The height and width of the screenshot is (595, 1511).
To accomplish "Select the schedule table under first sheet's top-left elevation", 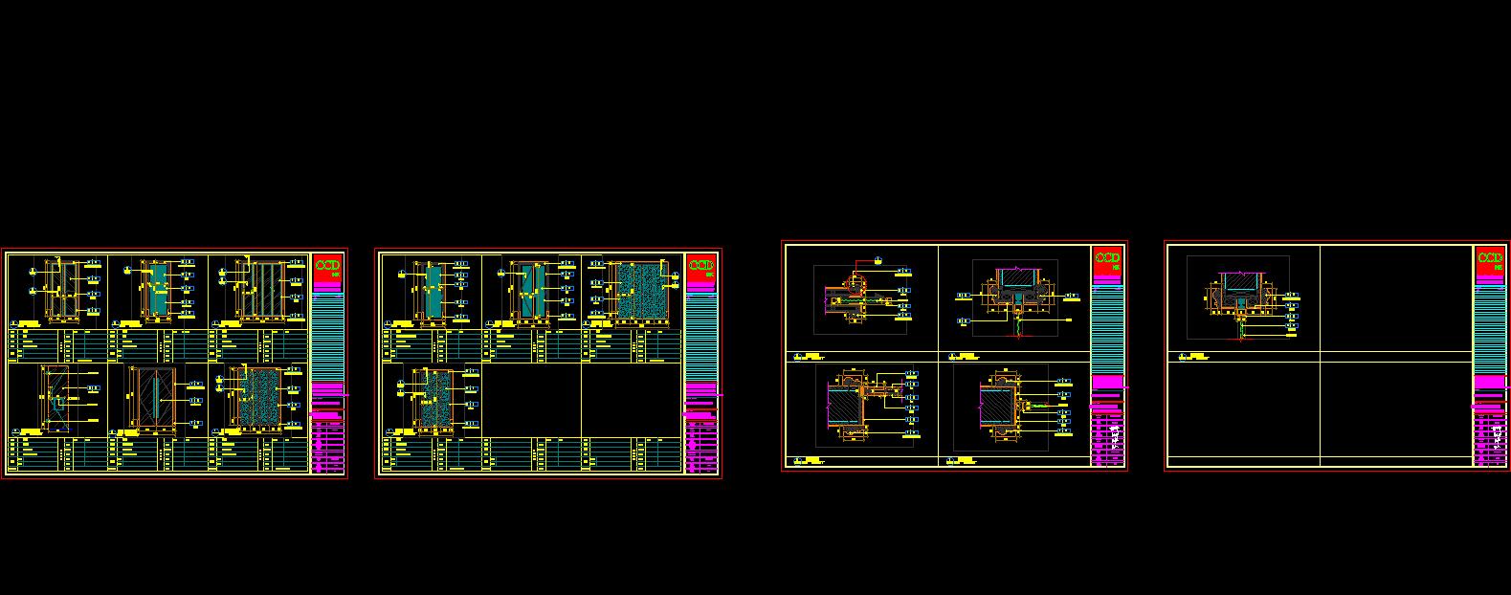I will click(57, 345).
